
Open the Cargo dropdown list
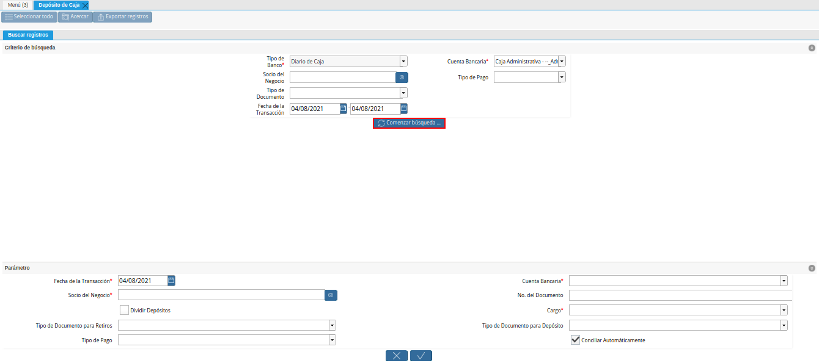784,310
